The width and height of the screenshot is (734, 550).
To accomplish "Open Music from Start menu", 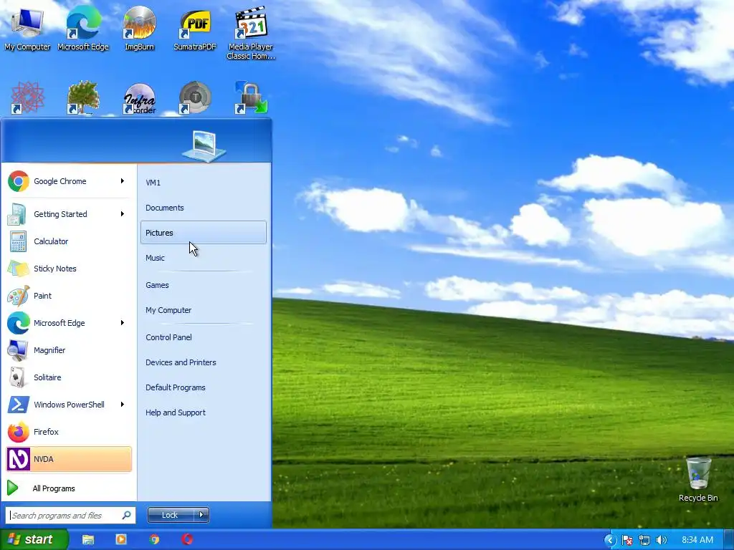I will click(203, 258).
